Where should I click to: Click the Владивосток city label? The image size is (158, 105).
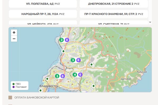click(49, 86)
